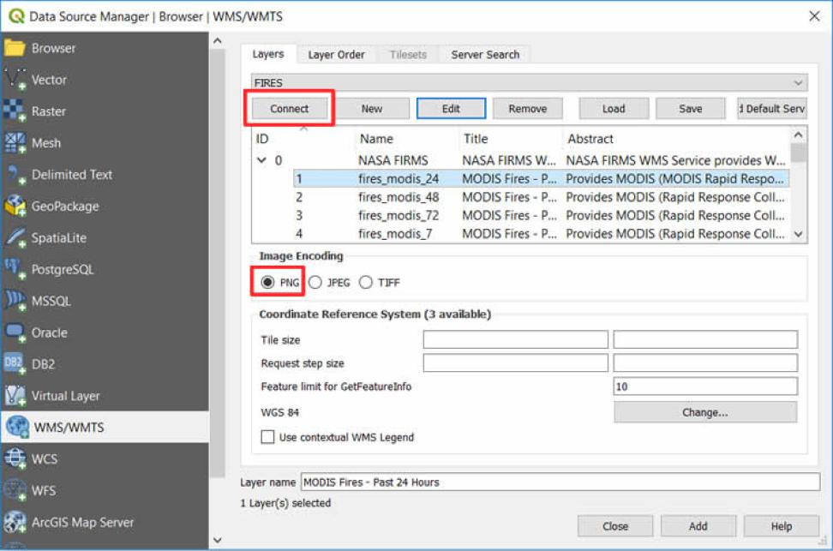
Task: Click the Remove connection button
Action: 528,108
